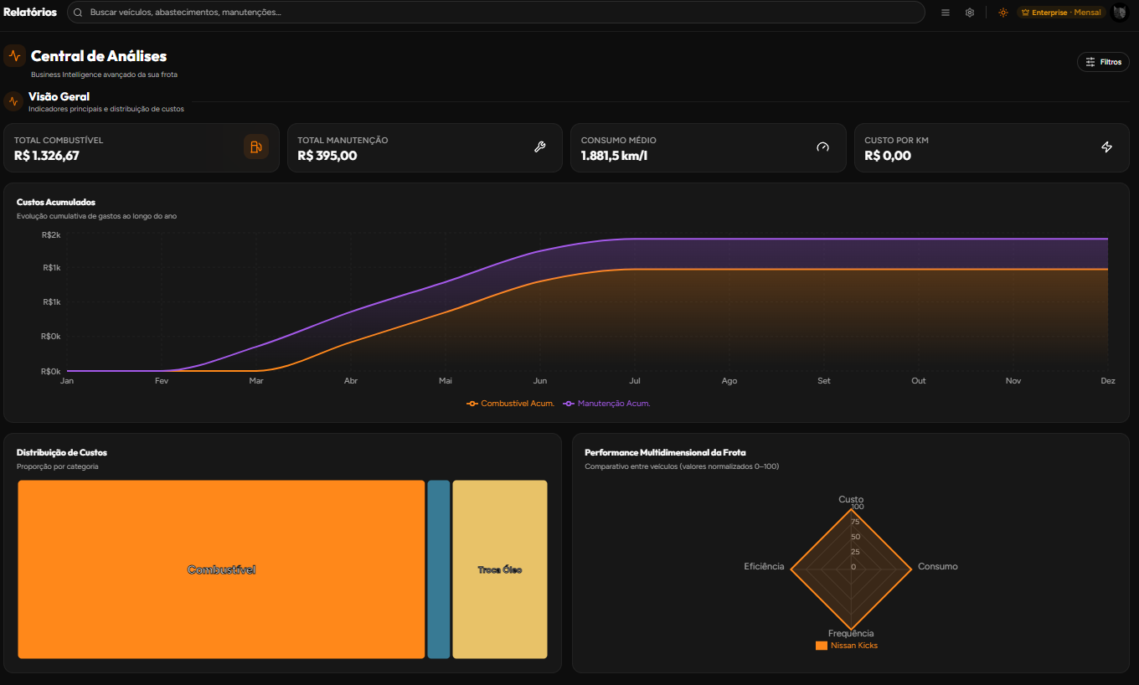Screen dimensions: 1139x685
Task: Click the hamburger menu icon in top bar
Action: pos(946,13)
